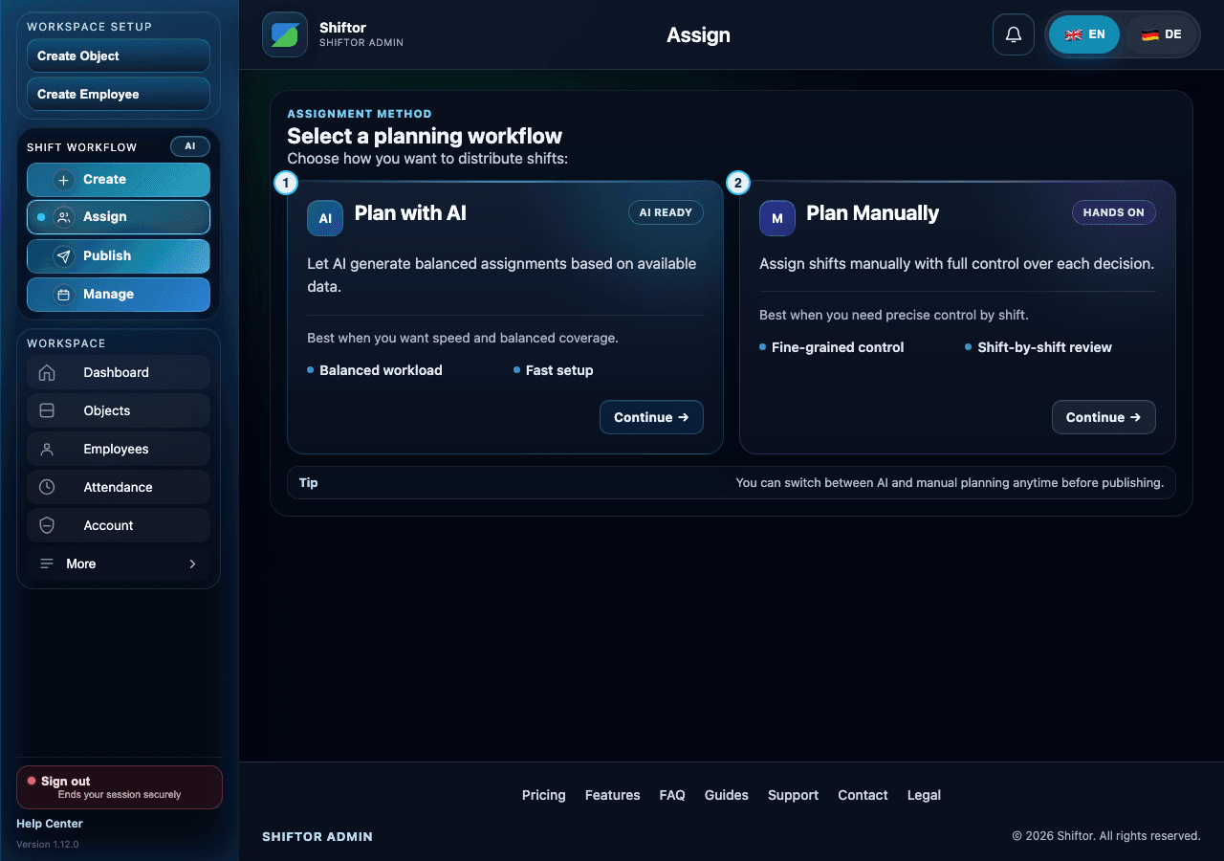Open the Manage workflow step
This screenshot has width=1224, height=861.
(x=119, y=295)
